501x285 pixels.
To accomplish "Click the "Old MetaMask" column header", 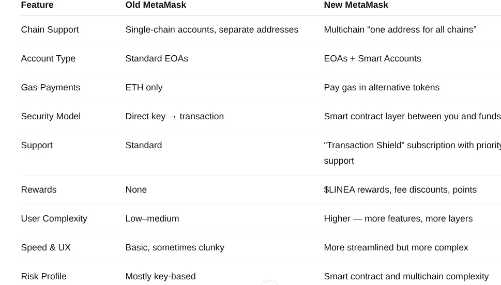I will click(x=156, y=5).
